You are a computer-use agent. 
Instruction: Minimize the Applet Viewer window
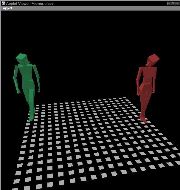(169, 3)
